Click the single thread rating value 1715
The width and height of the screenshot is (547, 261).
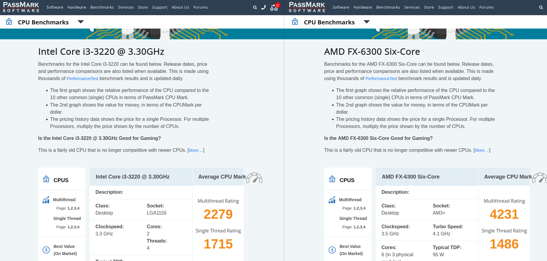218,244
